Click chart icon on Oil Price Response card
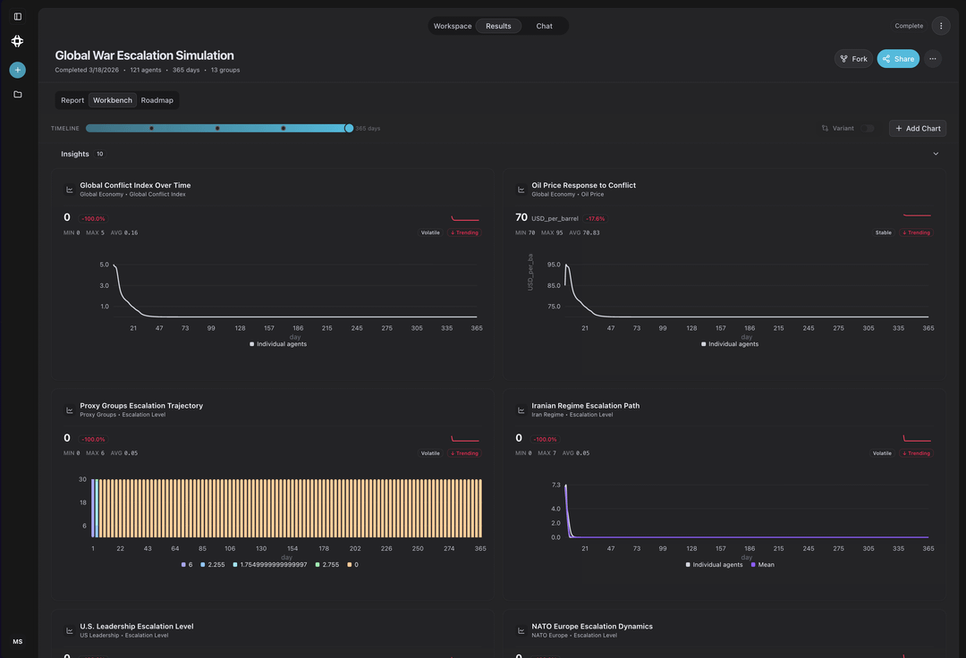 [521, 190]
